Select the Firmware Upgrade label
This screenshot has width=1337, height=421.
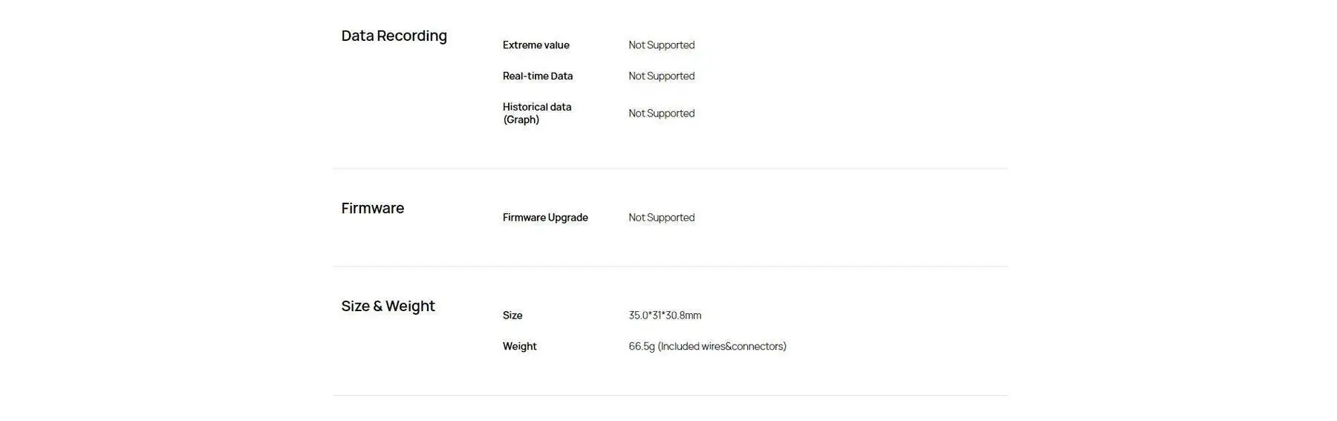point(544,218)
